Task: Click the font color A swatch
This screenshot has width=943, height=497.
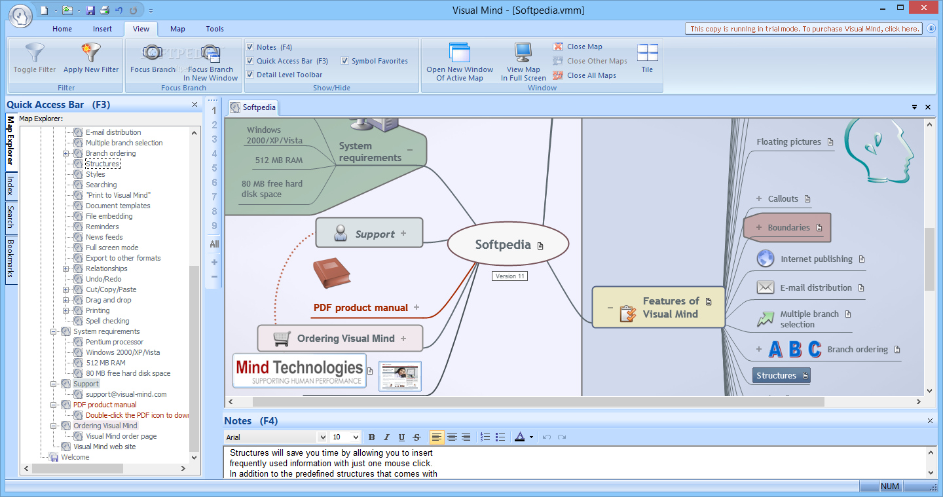Action: pyautogui.click(x=519, y=437)
